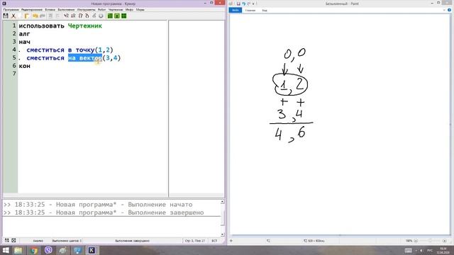This screenshot has height=255, width=454.
Task: Click the 'кон' line in the editor
Action: 25,66
